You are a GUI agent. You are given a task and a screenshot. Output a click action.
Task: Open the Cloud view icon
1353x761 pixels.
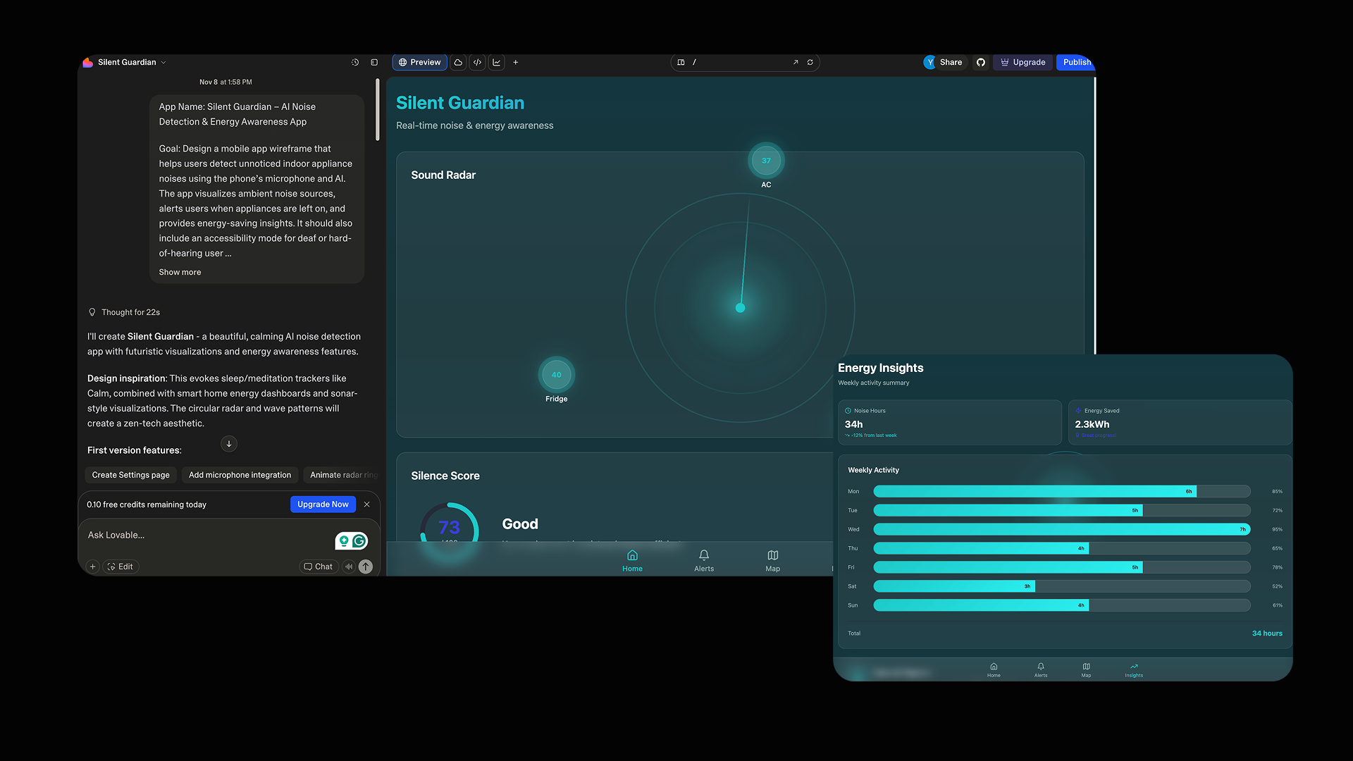pos(458,62)
